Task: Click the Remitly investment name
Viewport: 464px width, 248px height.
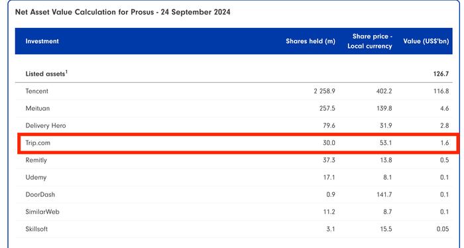Action: point(36,160)
